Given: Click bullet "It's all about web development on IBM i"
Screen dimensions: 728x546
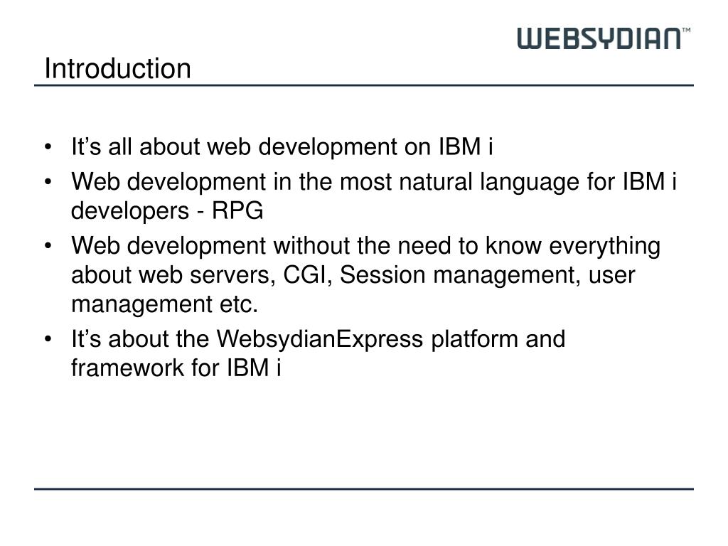Looking at the screenshot, I should coord(282,146).
